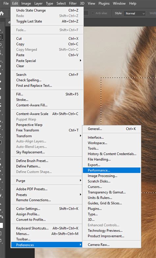Open Transparency & Gamut... preferences
The image size is (156, 258).
tap(112, 192)
